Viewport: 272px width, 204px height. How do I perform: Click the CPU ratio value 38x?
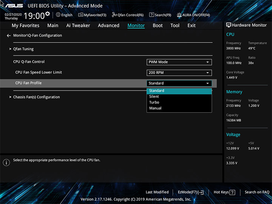pos(251,63)
